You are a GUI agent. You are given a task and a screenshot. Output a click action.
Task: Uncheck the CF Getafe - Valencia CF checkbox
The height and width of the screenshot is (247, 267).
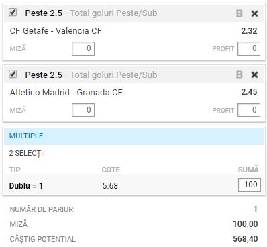click(13, 12)
